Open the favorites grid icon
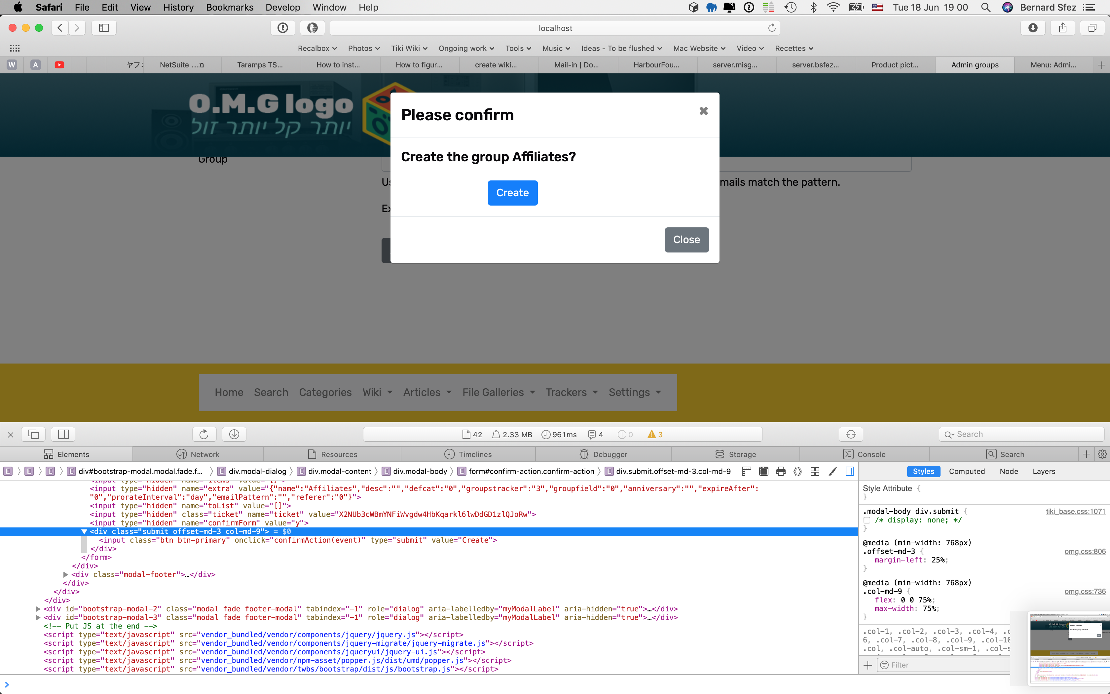Image resolution: width=1110 pixels, height=694 pixels. tap(15, 48)
